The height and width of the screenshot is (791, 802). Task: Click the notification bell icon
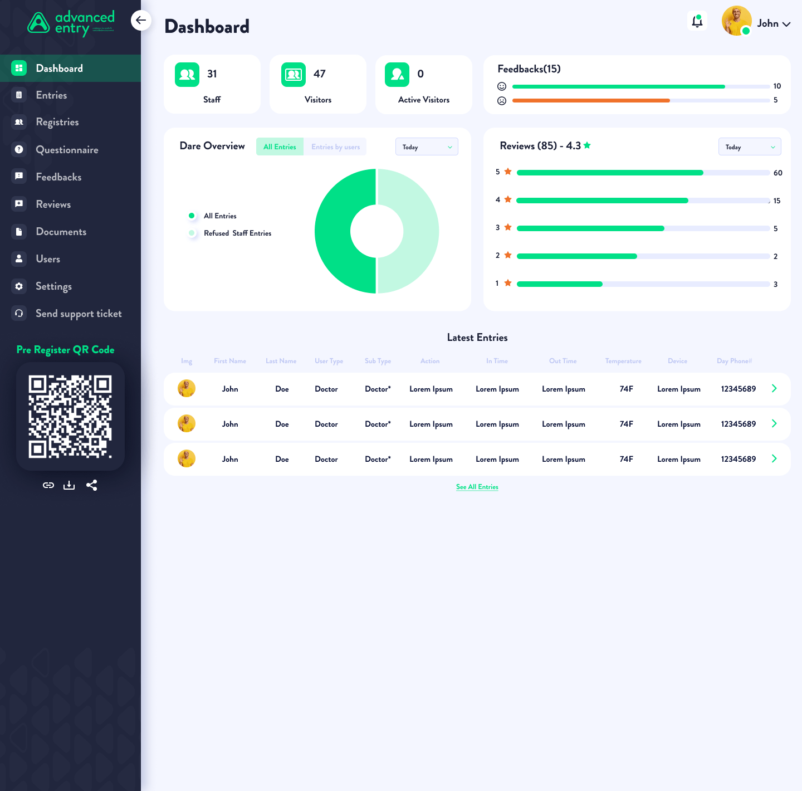click(x=697, y=22)
